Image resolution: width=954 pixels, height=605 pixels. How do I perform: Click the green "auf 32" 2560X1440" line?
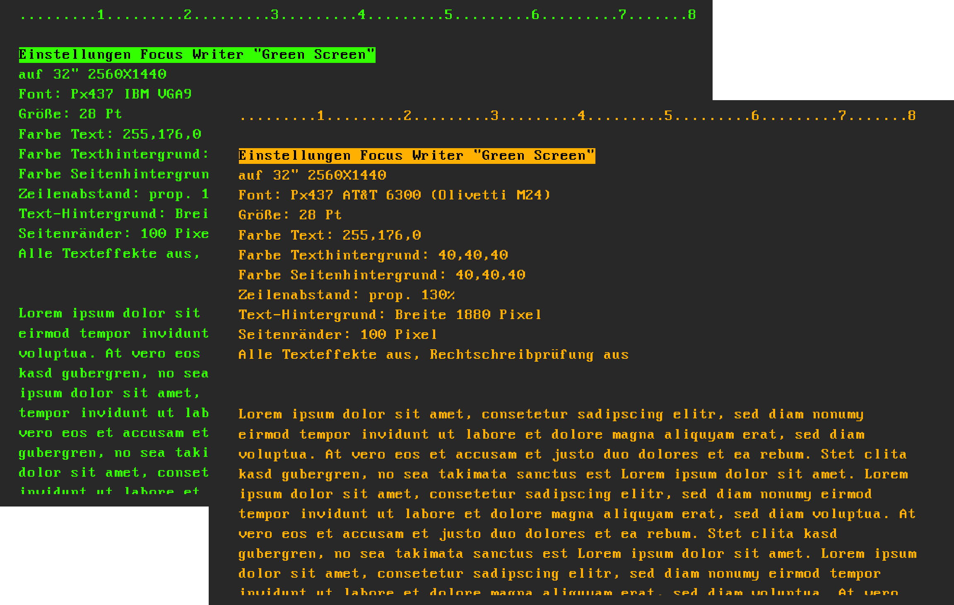tap(92, 74)
